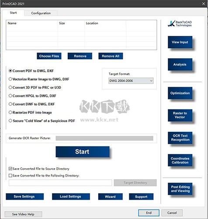The height and width of the screenshot is (219, 208).
Task: Uncheck Save Converted File to Source Directory
Action: coord(10,169)
